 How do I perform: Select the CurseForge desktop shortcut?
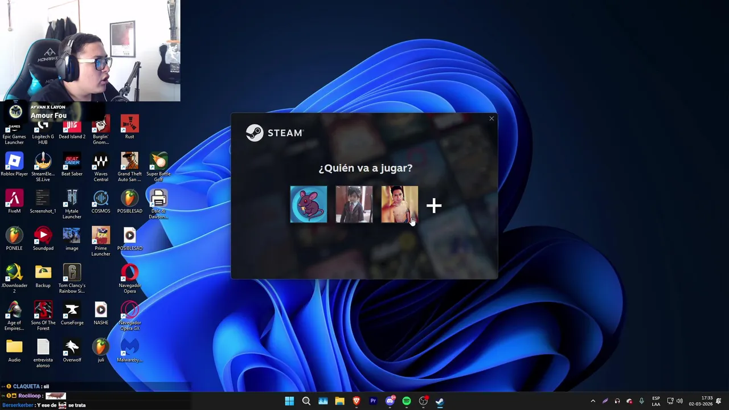tap(72, 313)
